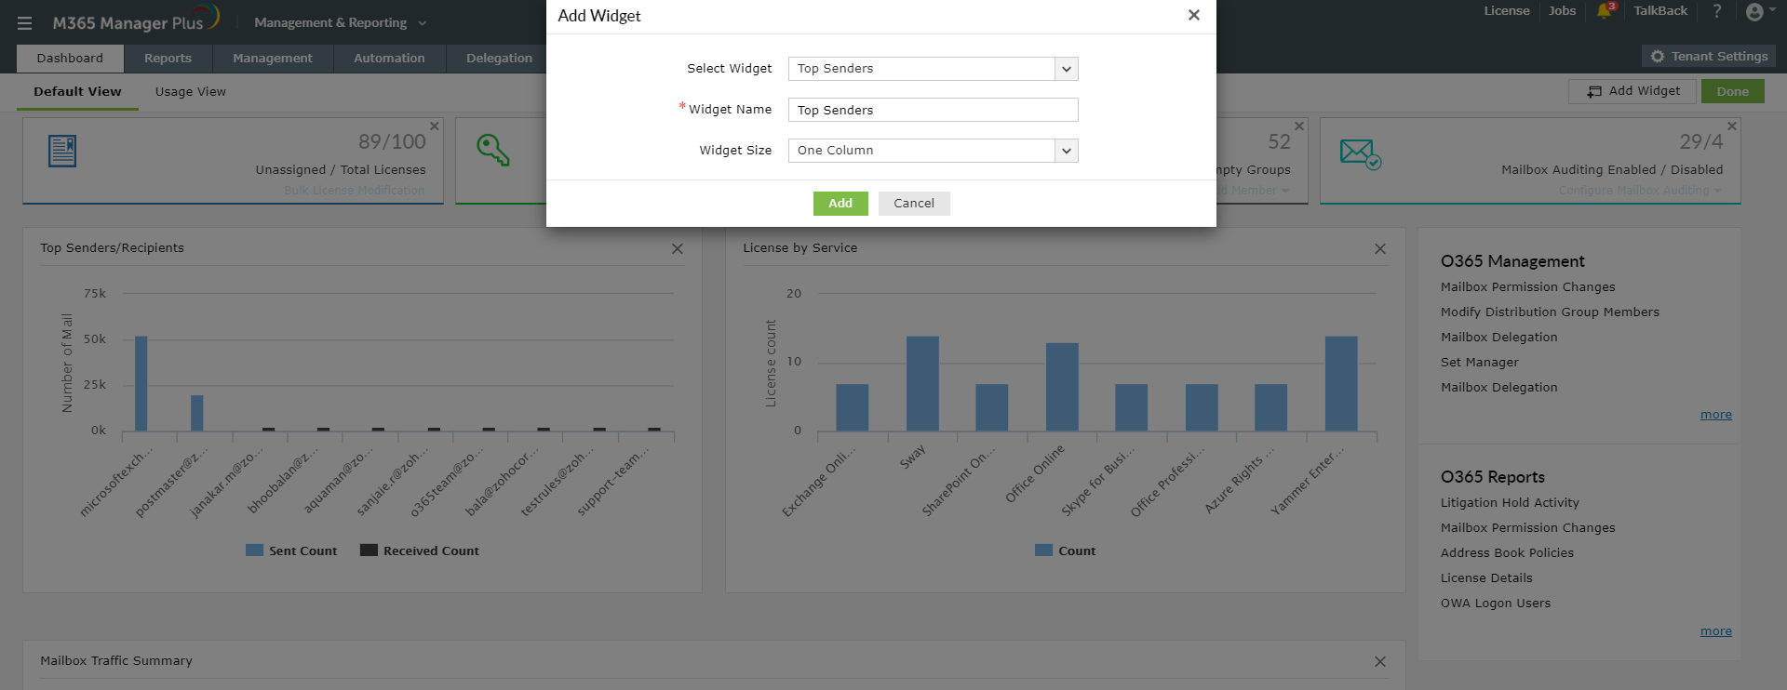The height and width of the screenshot is (690, 1787).
Task: Remove the Unassigned Licenses card
Action: click(435, 126)
